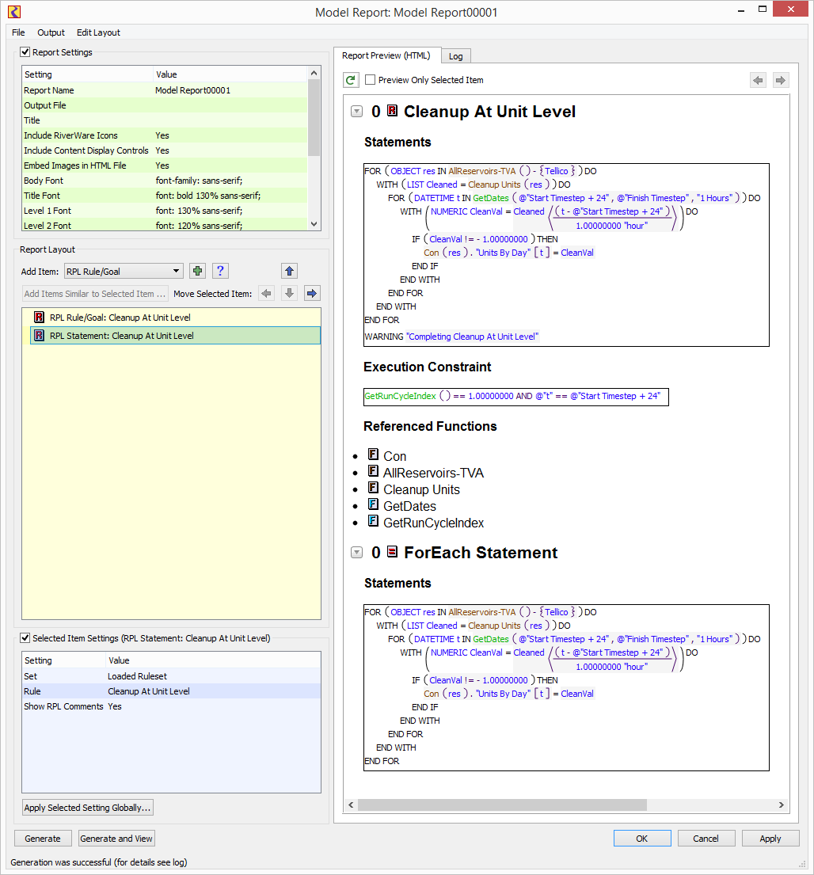Viewport: 814px width, 875px height.
Task: Click the statement icon beside ForEach Statement heading
Action: 392,551
